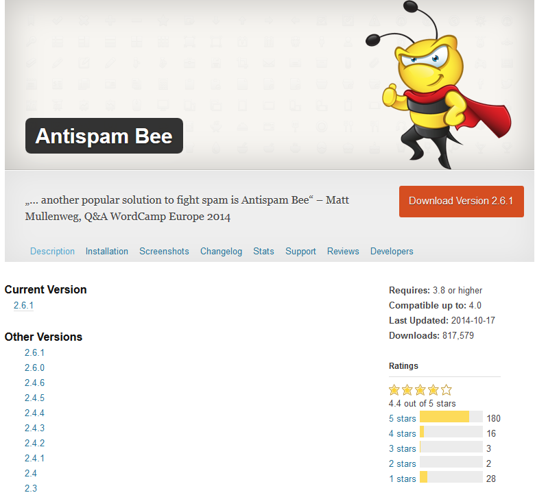Click the 28 count beside 1 stars
This screenshot has width=535, height=495.
click(491, 479)
